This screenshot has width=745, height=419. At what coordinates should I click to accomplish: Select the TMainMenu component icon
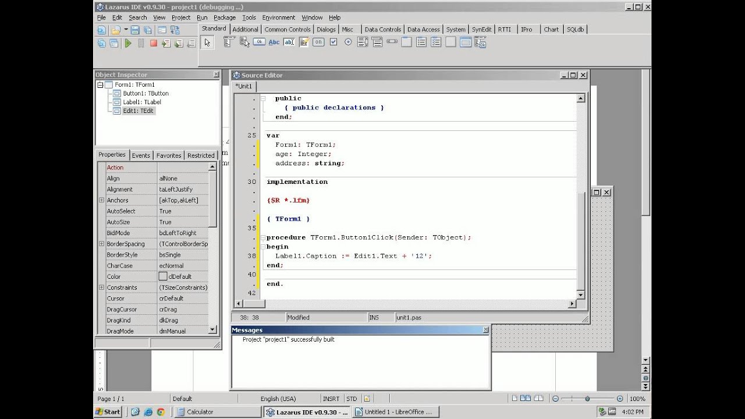[x=229, y=42]
